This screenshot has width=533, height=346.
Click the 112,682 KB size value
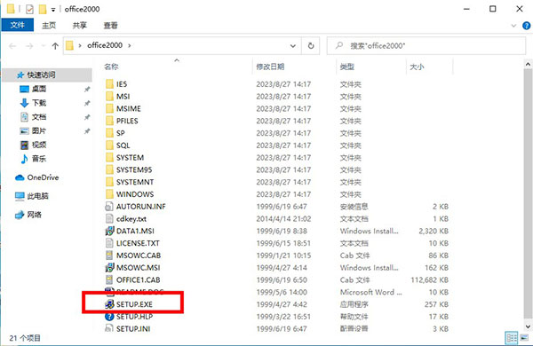430,279
